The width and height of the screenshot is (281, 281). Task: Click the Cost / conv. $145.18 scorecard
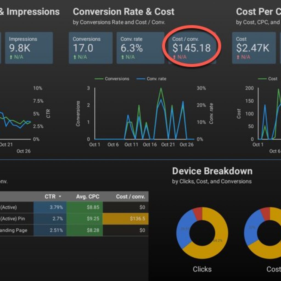192,48
